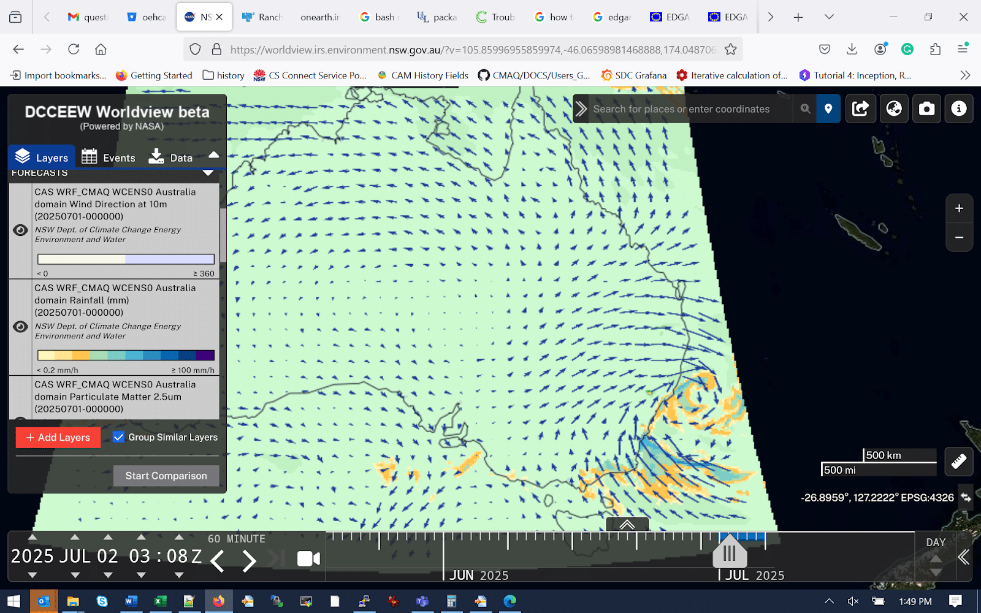Uncheck Group Similar Layers checkbox
Screen dimensions: 981x613
point(118,437)
